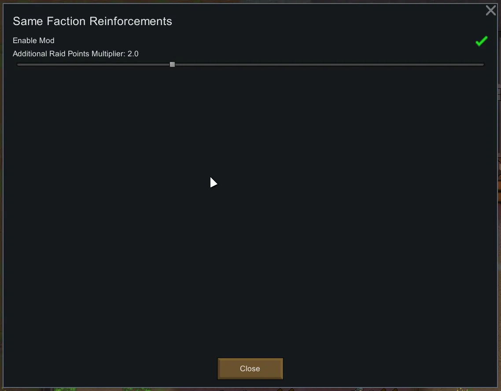Click the middle of the multiplier slider track

pyautogui.click(x=250, y=65)
